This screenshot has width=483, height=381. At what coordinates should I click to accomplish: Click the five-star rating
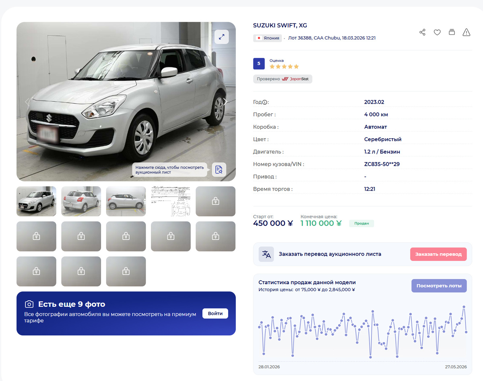coord(284,67)
